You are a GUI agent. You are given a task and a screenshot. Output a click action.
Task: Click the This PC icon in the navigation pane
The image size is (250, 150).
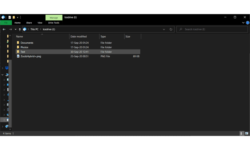click(7, 74)
